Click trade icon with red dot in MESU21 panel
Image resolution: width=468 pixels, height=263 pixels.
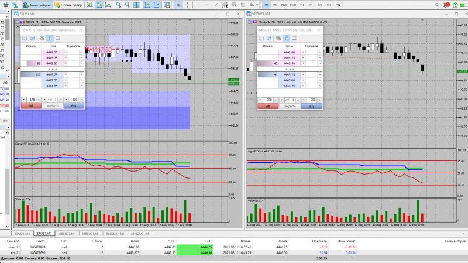click(x=278, y=38)
